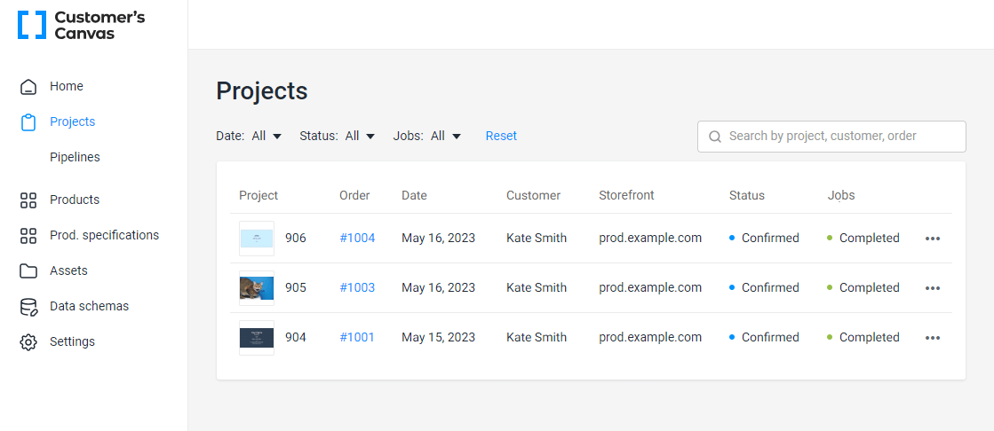The image size is (994, 431).
Task: Open Products in the sidebar
Action: coord(75,200)
